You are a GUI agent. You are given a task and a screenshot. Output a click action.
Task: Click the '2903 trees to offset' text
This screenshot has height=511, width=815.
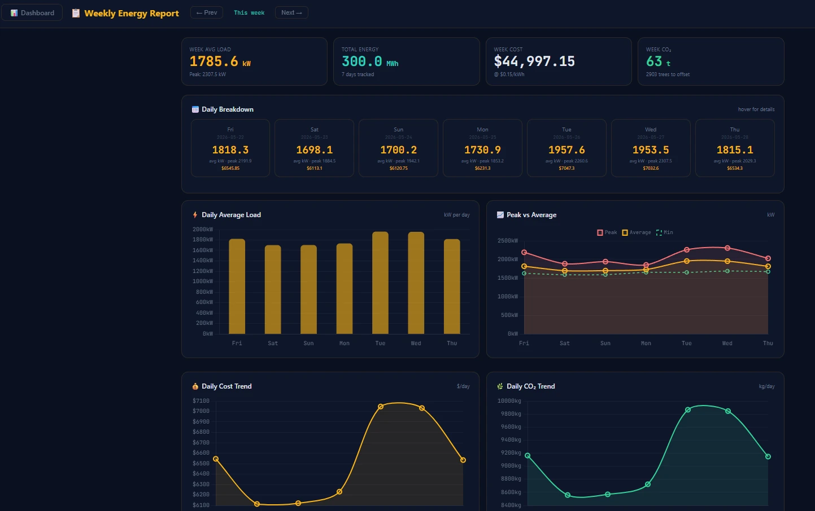[668, 74]
